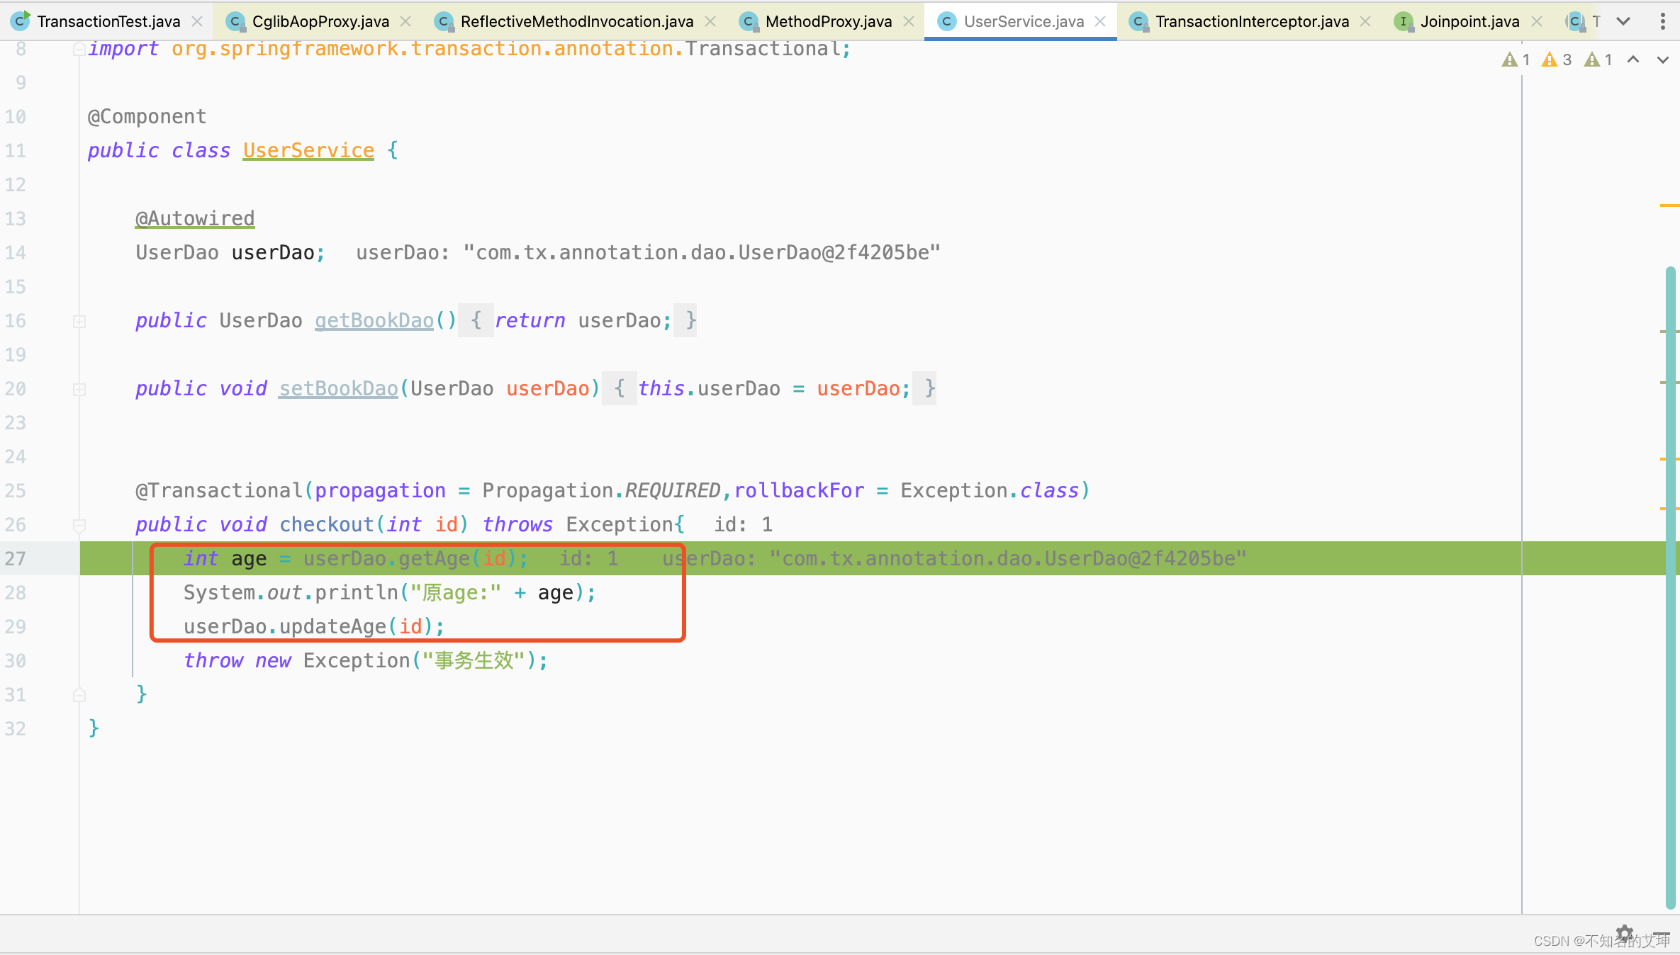Click the getBookDao method name
This screenshot has height=955, width=1680.
(x=374, y=320)
